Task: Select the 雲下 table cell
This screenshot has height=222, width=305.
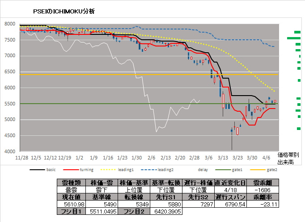Action: [102, 190]
